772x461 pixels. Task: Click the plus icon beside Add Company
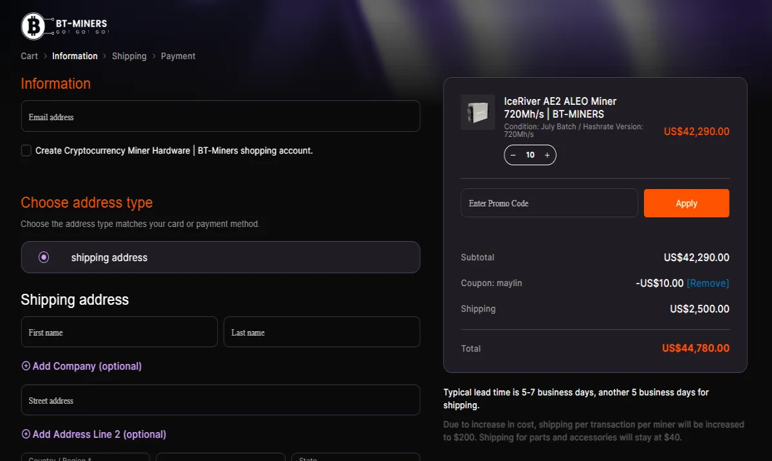pos(26,366)
